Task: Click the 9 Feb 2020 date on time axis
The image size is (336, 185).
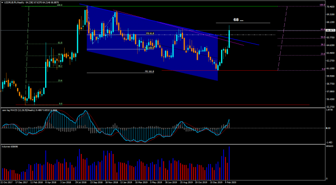Action: coord(231,182)
